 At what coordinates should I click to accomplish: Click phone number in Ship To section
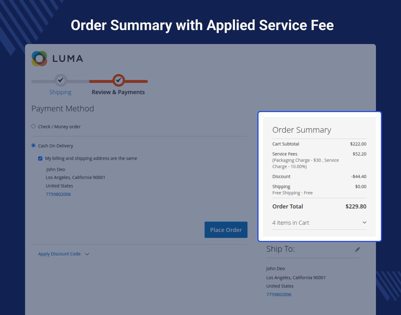[x=279, y=295]
